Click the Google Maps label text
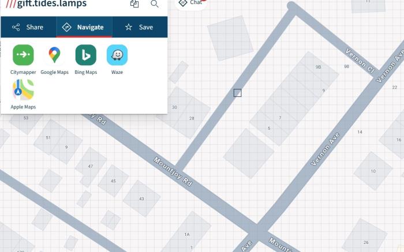The height and width of the screenshot is (252, 404). coord(55,72)
